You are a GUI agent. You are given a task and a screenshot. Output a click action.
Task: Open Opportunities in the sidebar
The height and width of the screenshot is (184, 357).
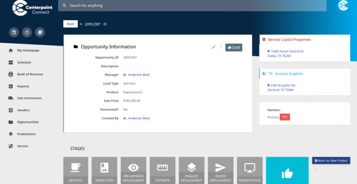point(28,122)
